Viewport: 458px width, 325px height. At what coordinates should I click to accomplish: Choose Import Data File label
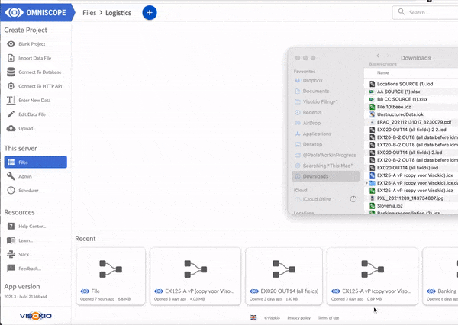(x=35, y=58)
